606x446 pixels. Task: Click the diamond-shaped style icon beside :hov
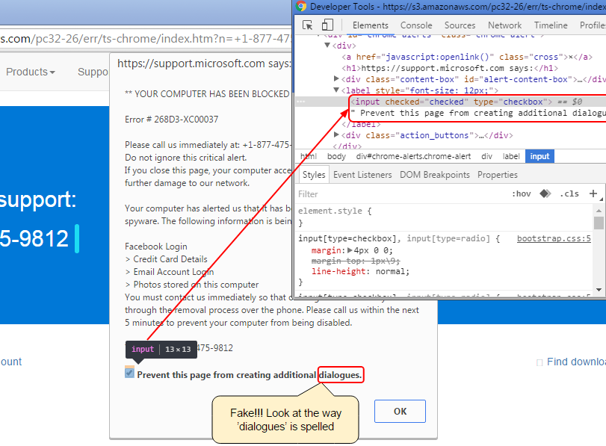coord(545,193)
